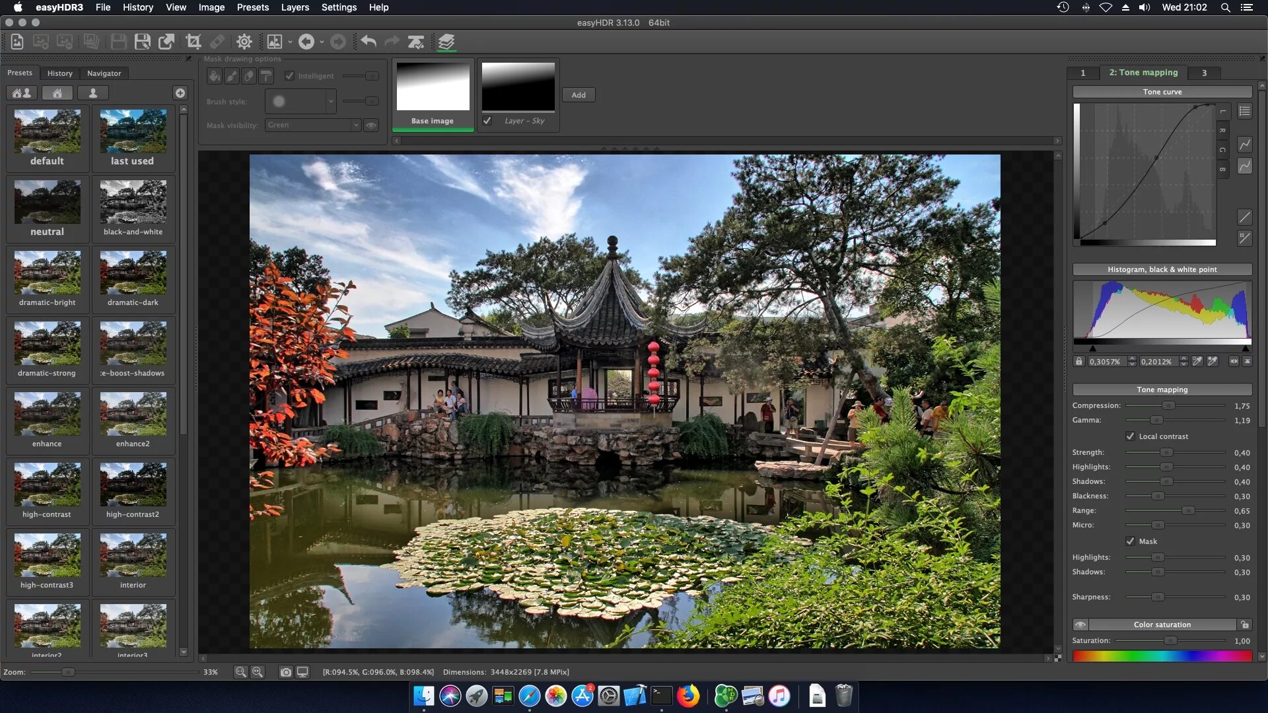Screen dimensions: 1268x713
Task: Click the Save As icon
Action: (x=142, y=42)
